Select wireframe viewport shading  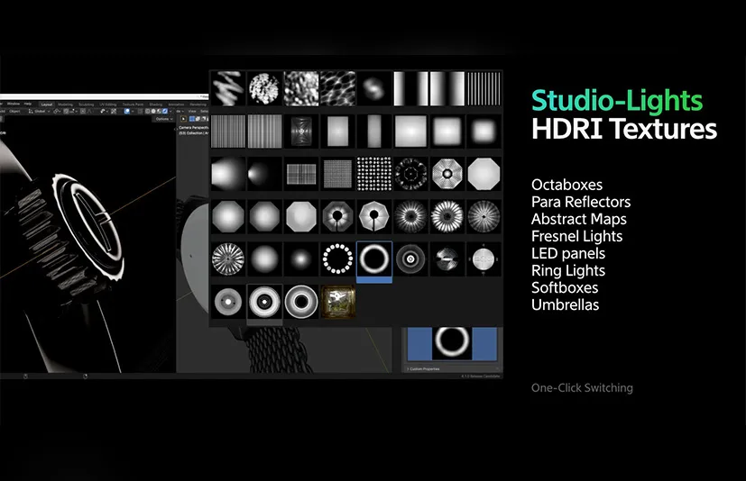coord(148,111)
